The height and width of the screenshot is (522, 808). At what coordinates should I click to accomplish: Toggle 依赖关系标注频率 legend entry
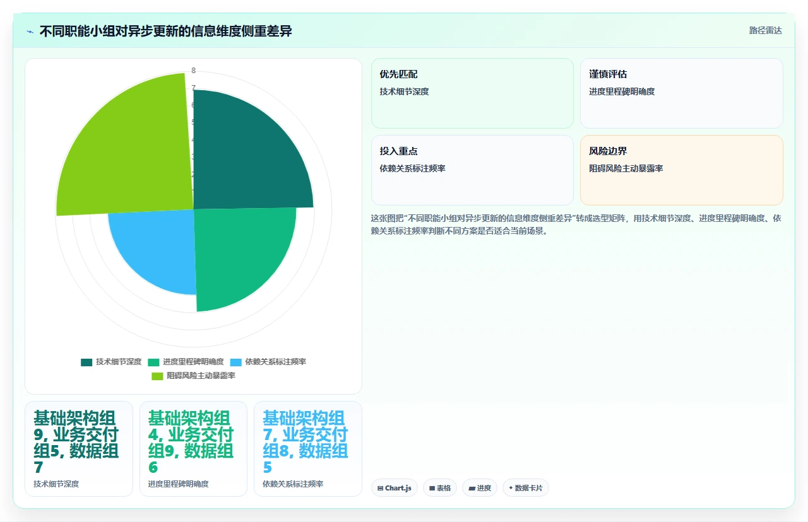(268, 362)
